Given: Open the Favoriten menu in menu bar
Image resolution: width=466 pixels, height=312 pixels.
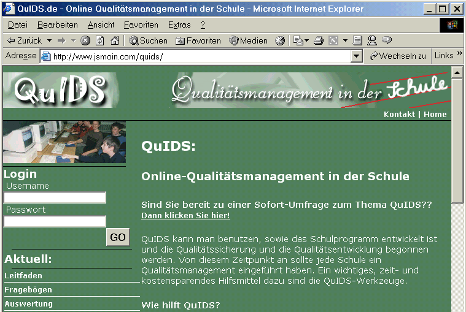Looking at the screenshot, I should click(x=141, y=25).
